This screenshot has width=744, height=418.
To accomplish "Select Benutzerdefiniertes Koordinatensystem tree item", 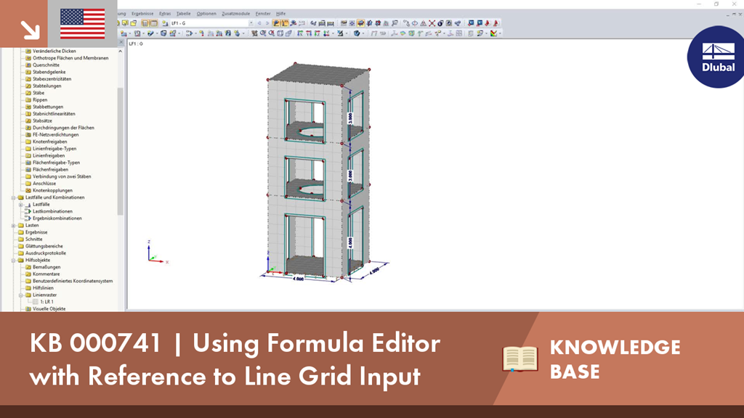I will [73, 281].
